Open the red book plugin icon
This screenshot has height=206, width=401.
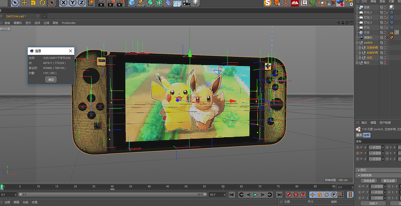pos(295,3)
